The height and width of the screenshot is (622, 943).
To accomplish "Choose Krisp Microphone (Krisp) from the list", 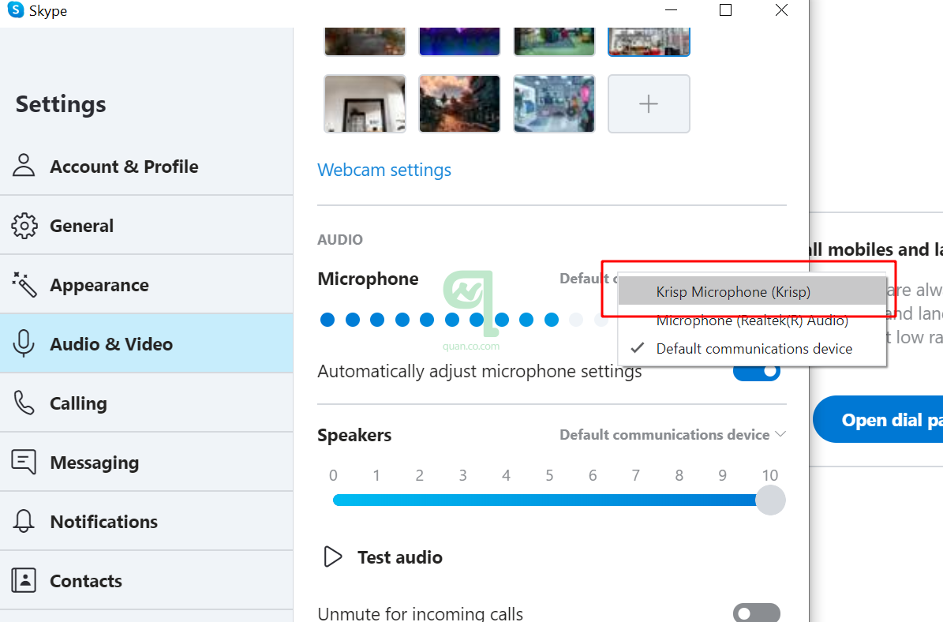I will click(752, 292).
